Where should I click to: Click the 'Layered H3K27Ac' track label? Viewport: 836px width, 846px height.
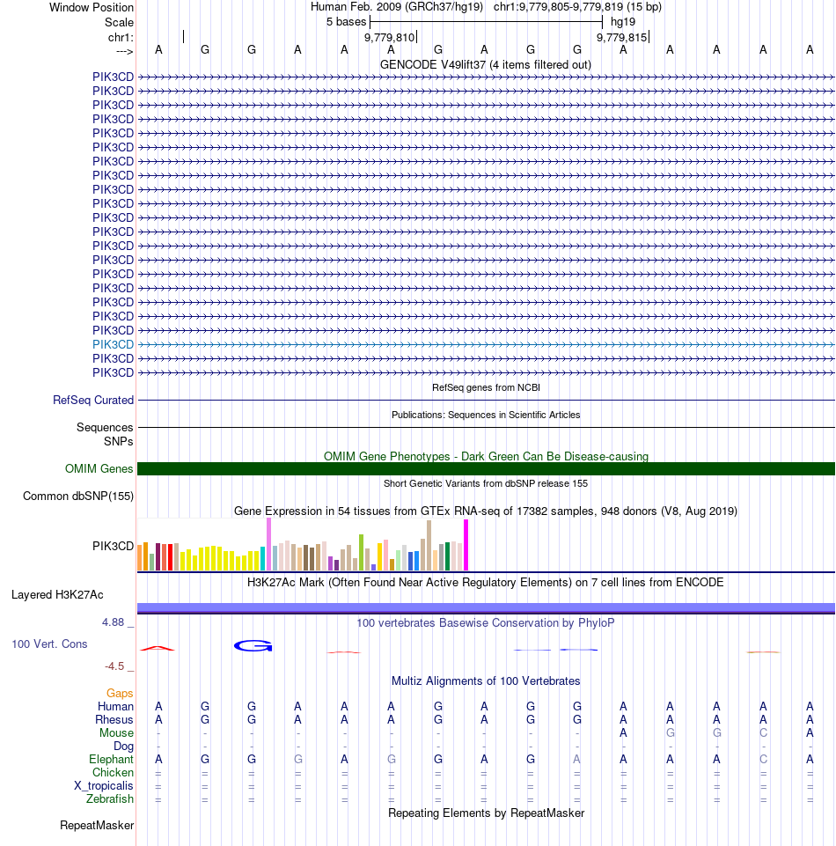57,595
